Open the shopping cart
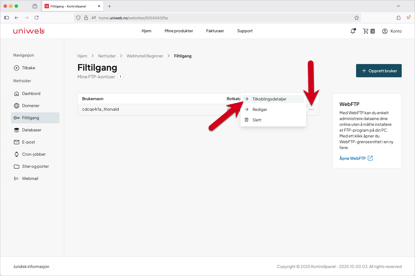The image size is (415, 276). pyautogui.click(x=369, y=31)
